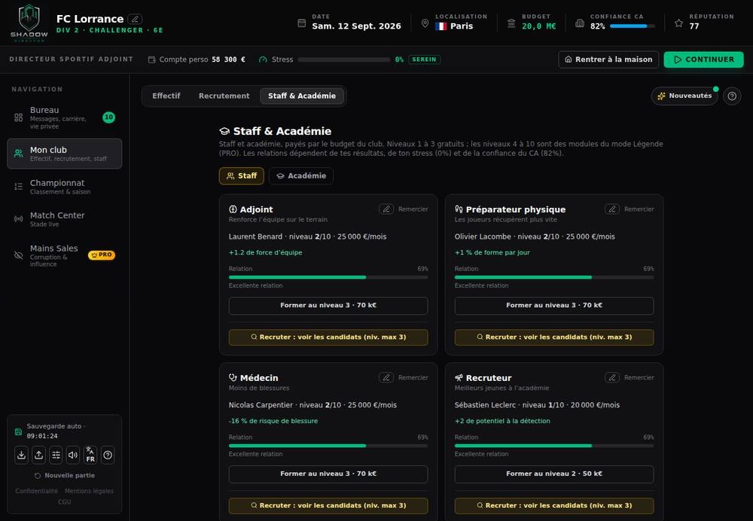Open the settings sliders icon in the sidebar
753x521 pixels.
point(56,455)
